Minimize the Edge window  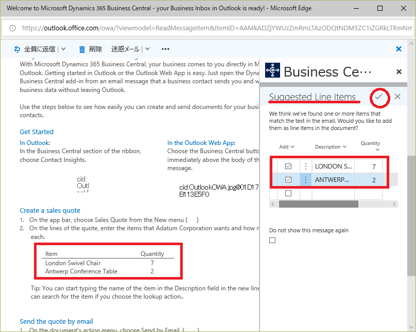click(356, 8)
